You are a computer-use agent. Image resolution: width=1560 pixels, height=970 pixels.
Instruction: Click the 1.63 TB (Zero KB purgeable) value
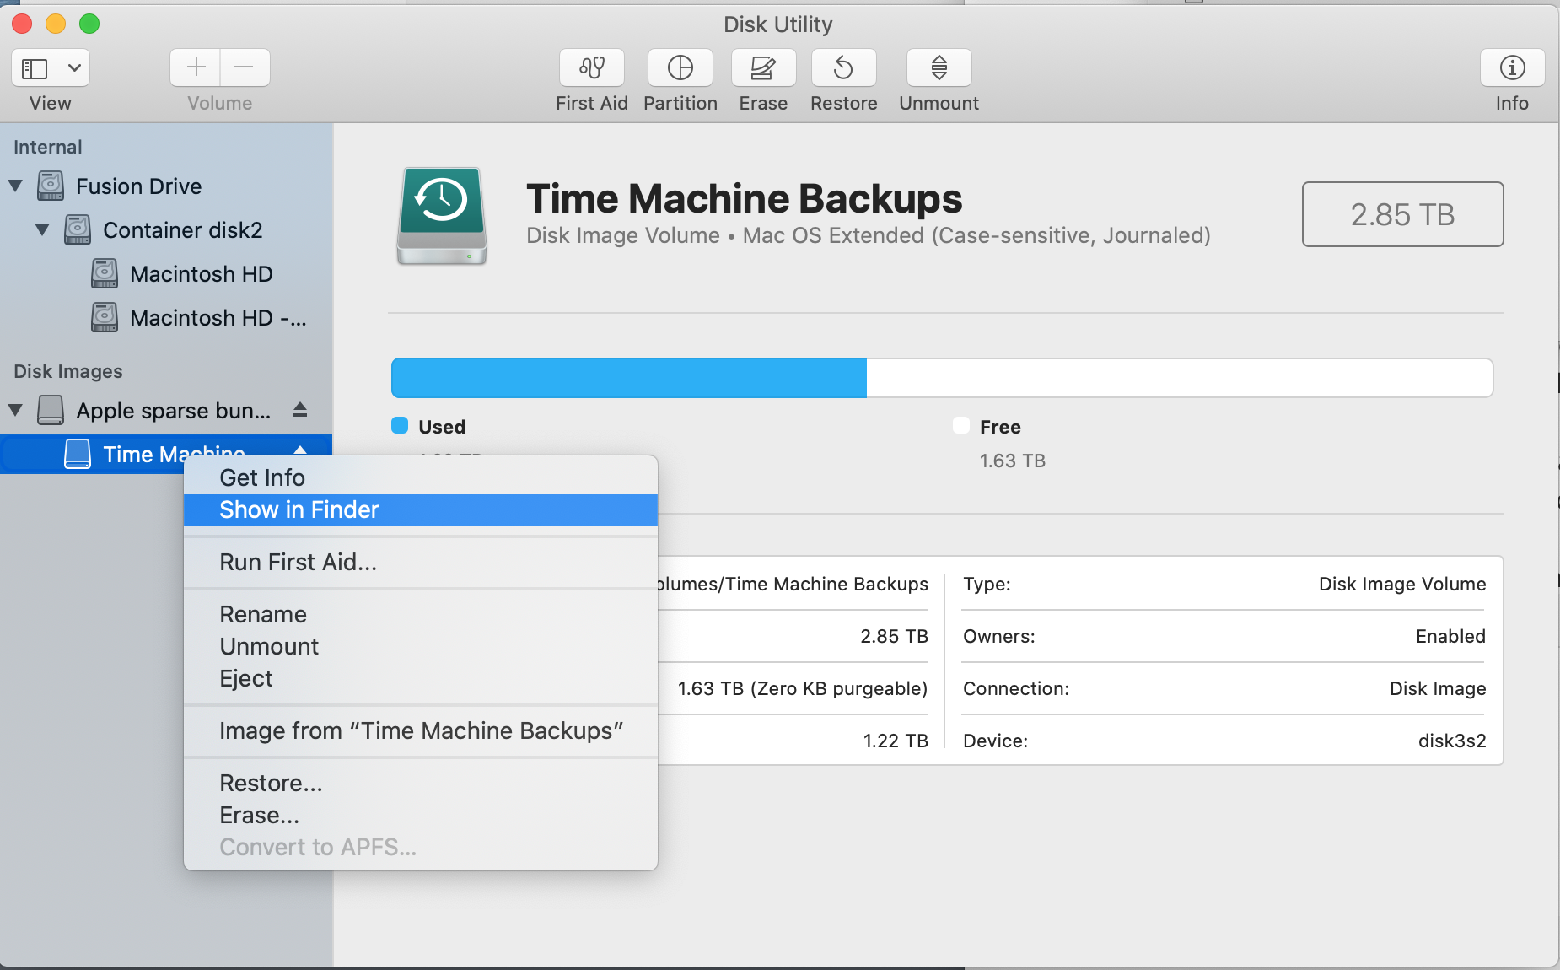pos(803,688)
